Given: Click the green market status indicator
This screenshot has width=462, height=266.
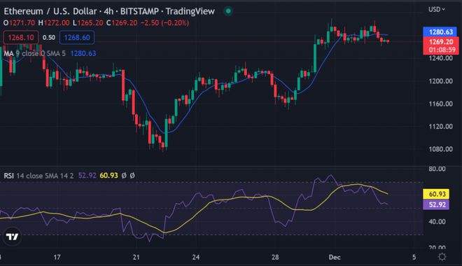Looking at the screenshot, I should tap(228, 11).
